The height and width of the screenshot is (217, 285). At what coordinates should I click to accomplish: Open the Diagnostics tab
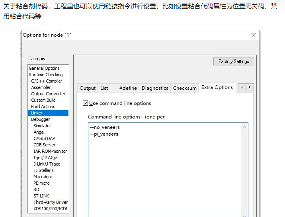pyautogui.click(x=155, y=88)
